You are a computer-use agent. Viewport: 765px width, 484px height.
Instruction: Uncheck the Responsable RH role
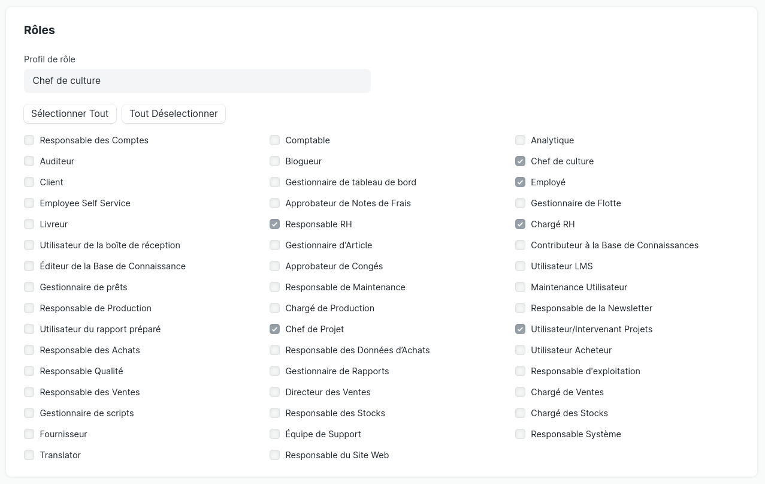[x=274, y=224]
